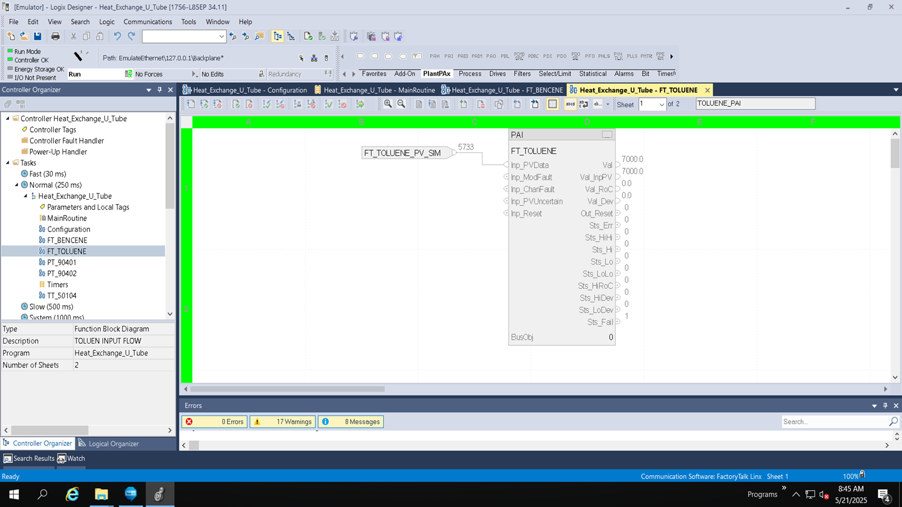Toggle the Controller Organizer icon in toolbar

pos(277,36)
